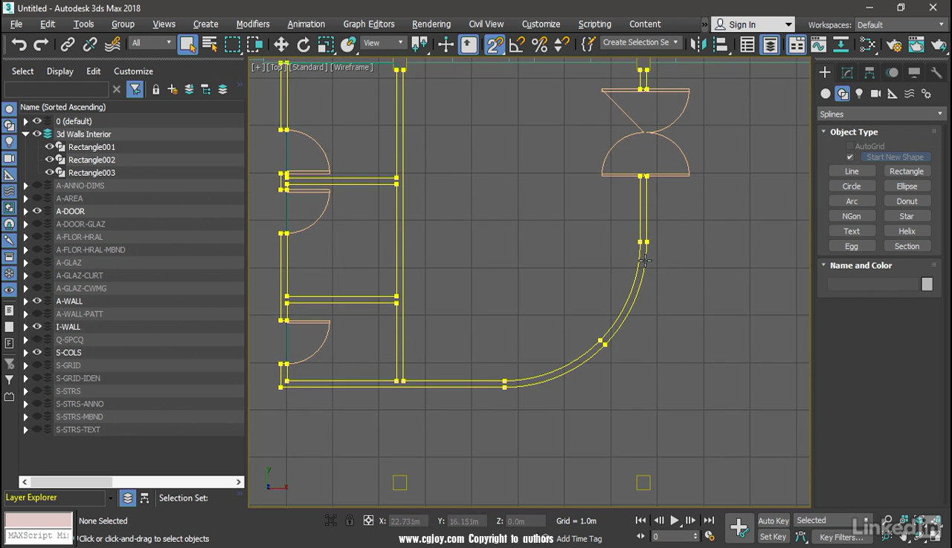Click the Mirror tool icon
Viewport: 952px width, 548px height.
[698, 45]
